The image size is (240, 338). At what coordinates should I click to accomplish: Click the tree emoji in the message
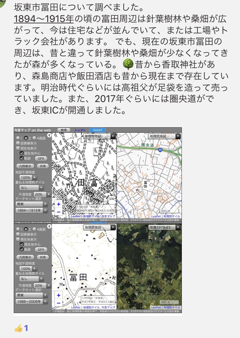click(128, 65)
